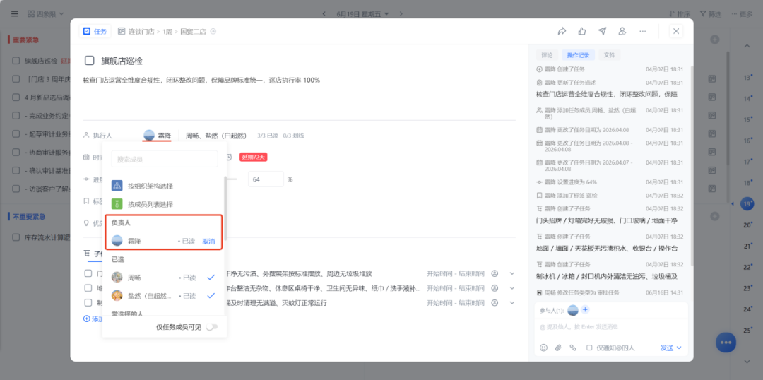Click the plus circle in 不重要紧急 header
763x380 pixels.
pos(714,216)
